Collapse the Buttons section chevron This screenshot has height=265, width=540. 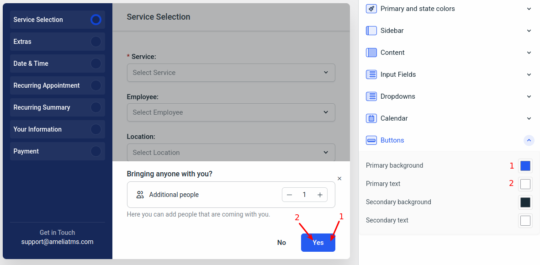click(x=529, y=140)
